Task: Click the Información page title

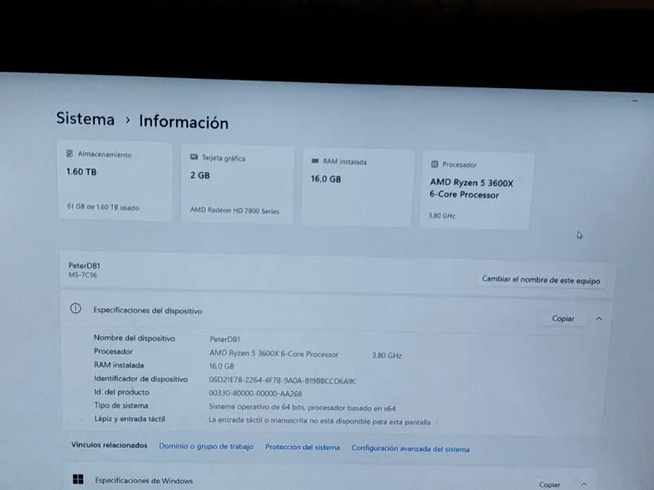Action: point(183,122)
